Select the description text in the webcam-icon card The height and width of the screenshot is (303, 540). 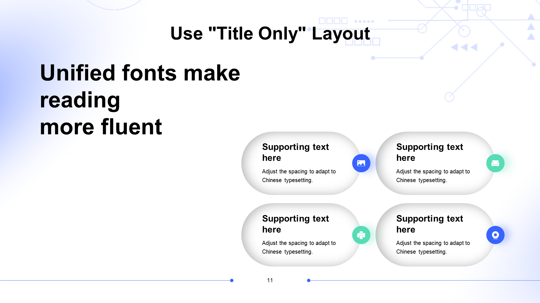pos(433,247)
